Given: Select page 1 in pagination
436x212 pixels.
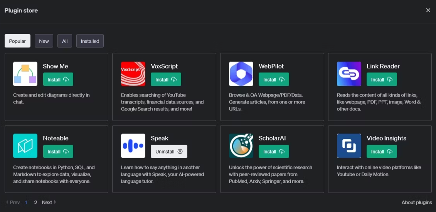Looking at the screenshot, I should pyautogui.click(x=26, y=202).
